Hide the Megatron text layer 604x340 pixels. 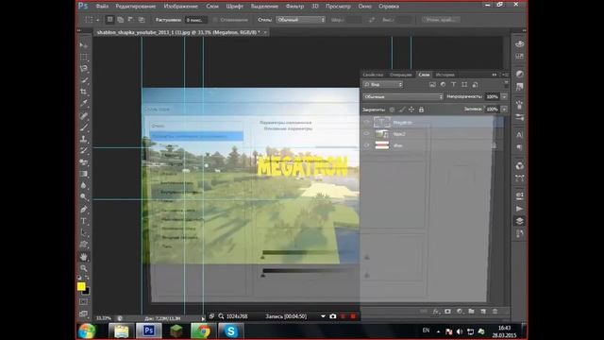pyautogui.click(x=366, y=122)
